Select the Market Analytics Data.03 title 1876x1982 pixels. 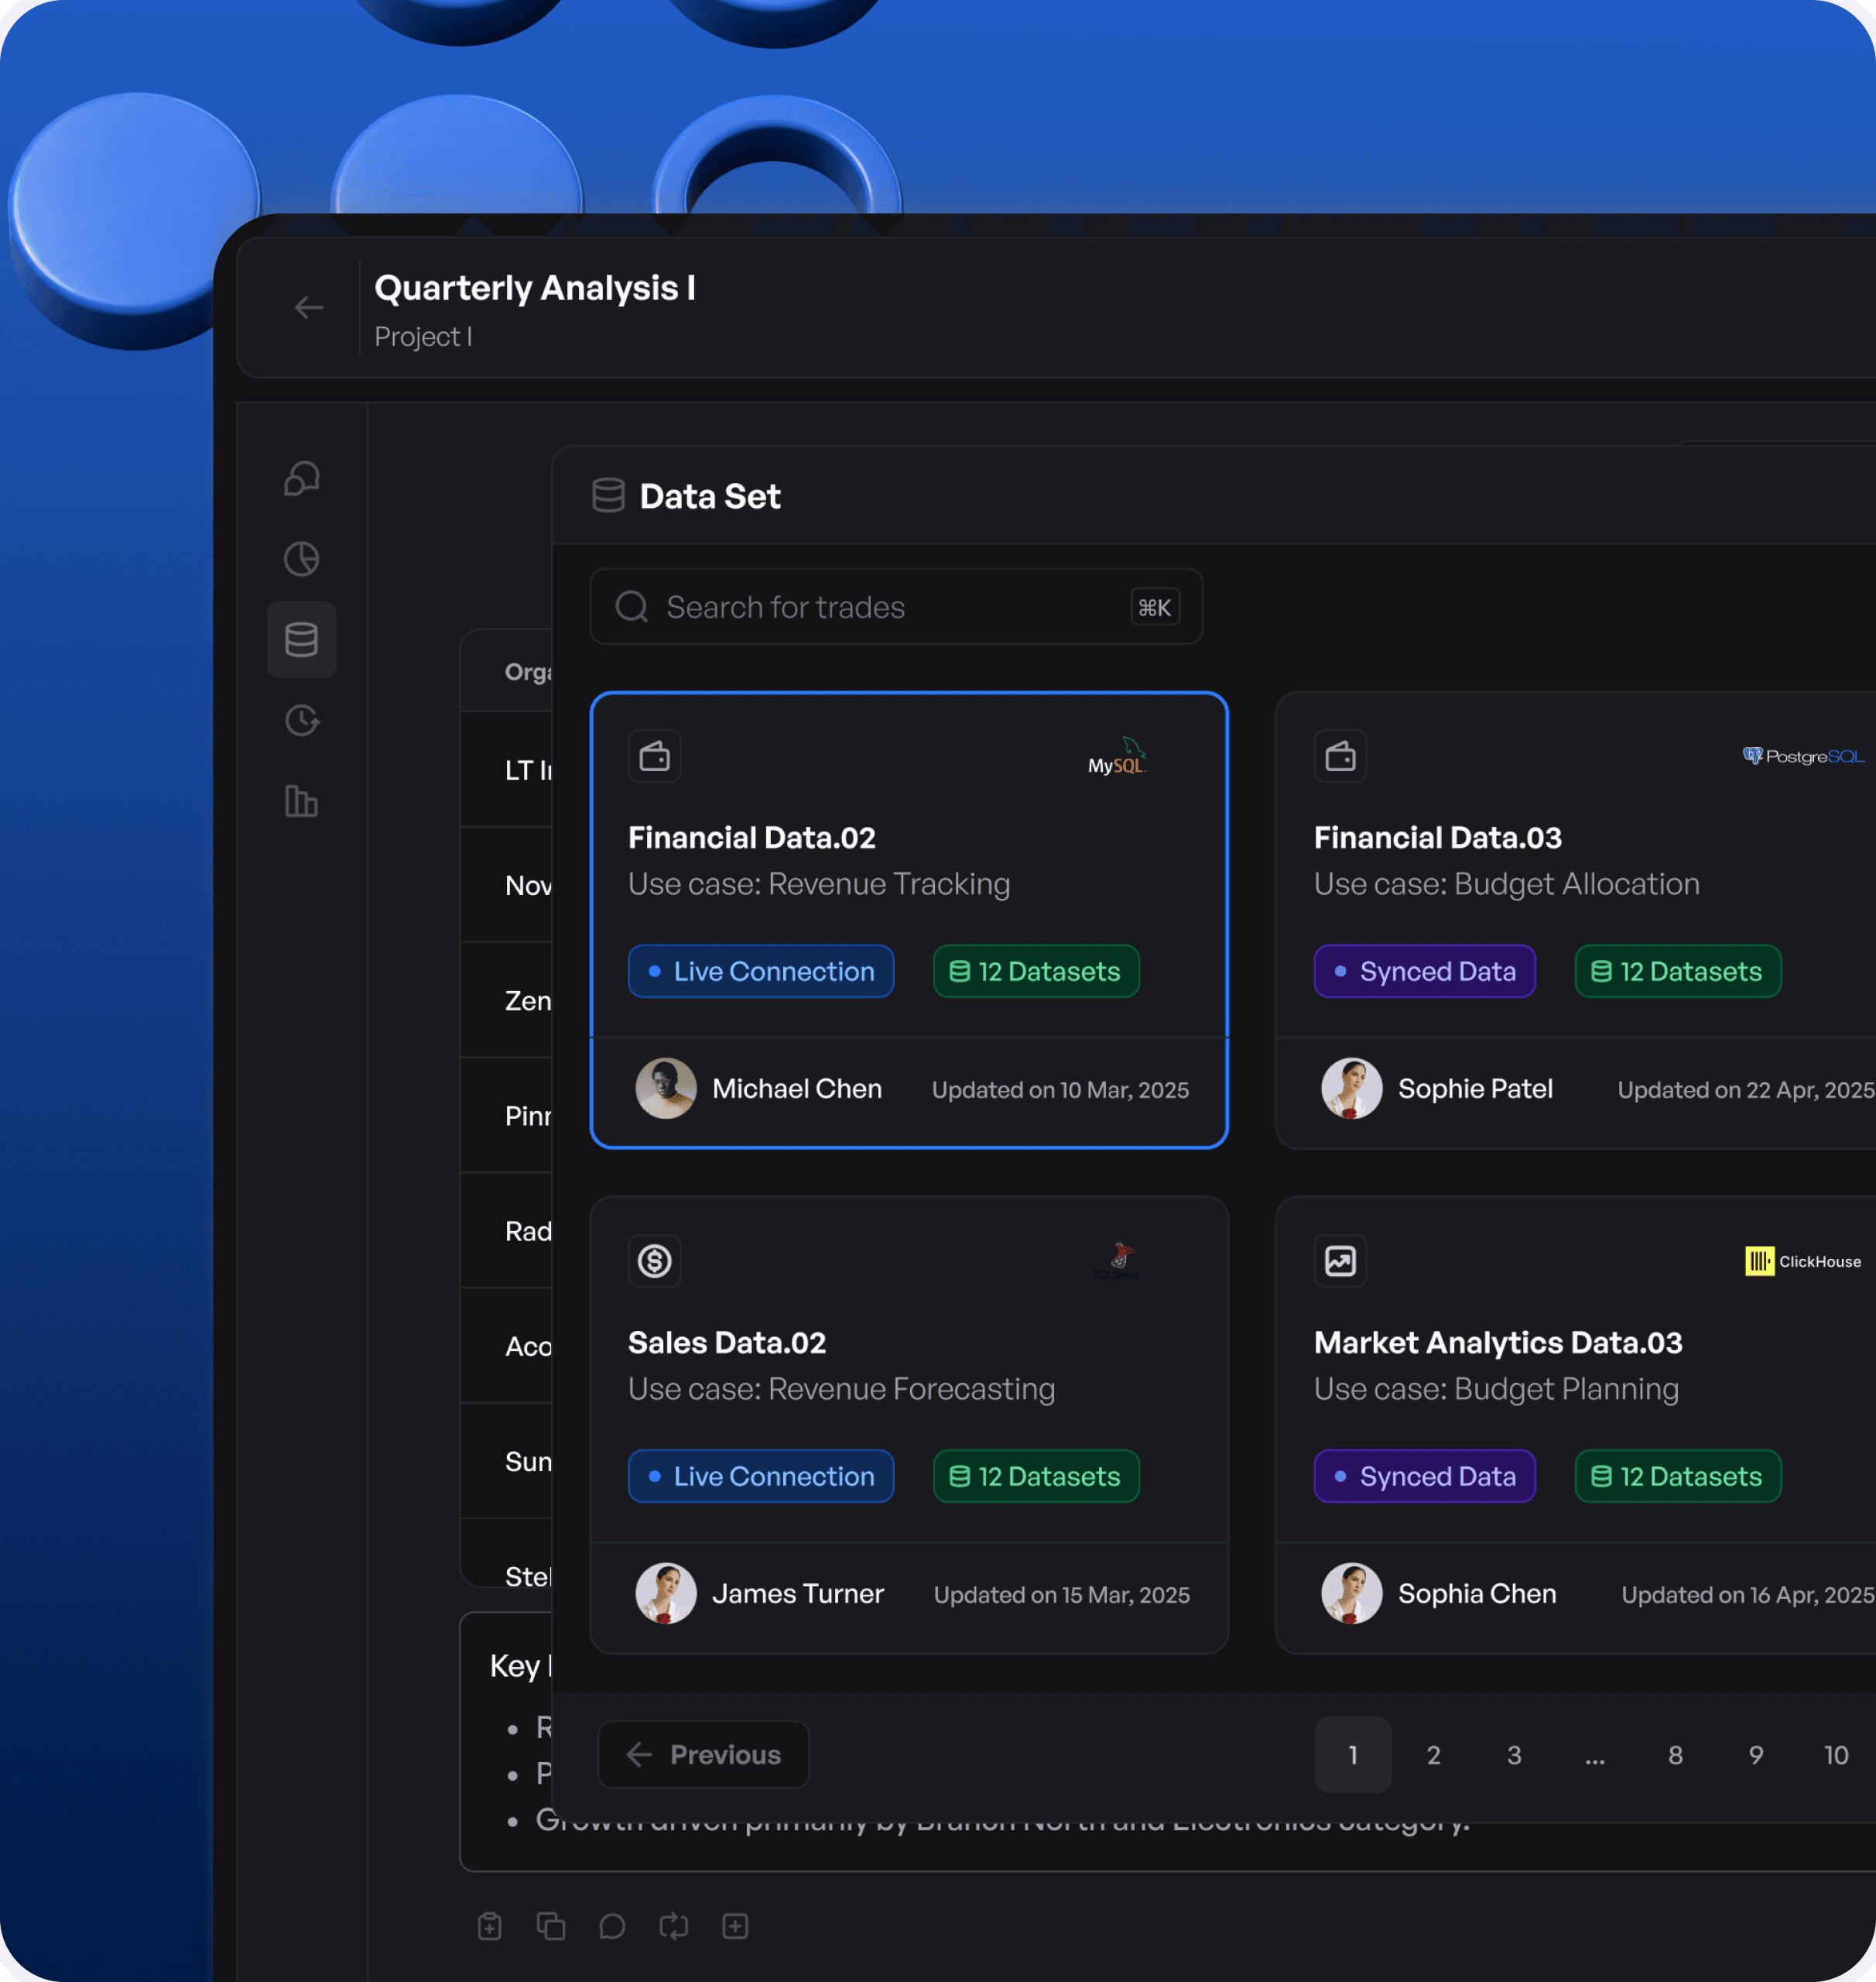1498,1342
